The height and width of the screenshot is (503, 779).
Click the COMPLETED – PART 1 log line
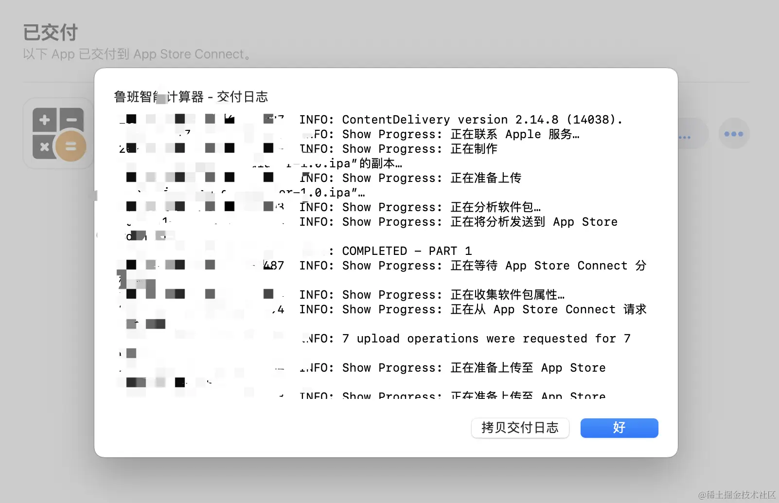pyautogui.click(x=401, y=251)
